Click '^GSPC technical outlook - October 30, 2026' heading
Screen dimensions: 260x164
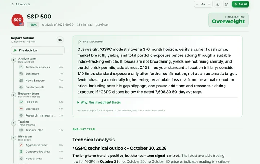120,148
